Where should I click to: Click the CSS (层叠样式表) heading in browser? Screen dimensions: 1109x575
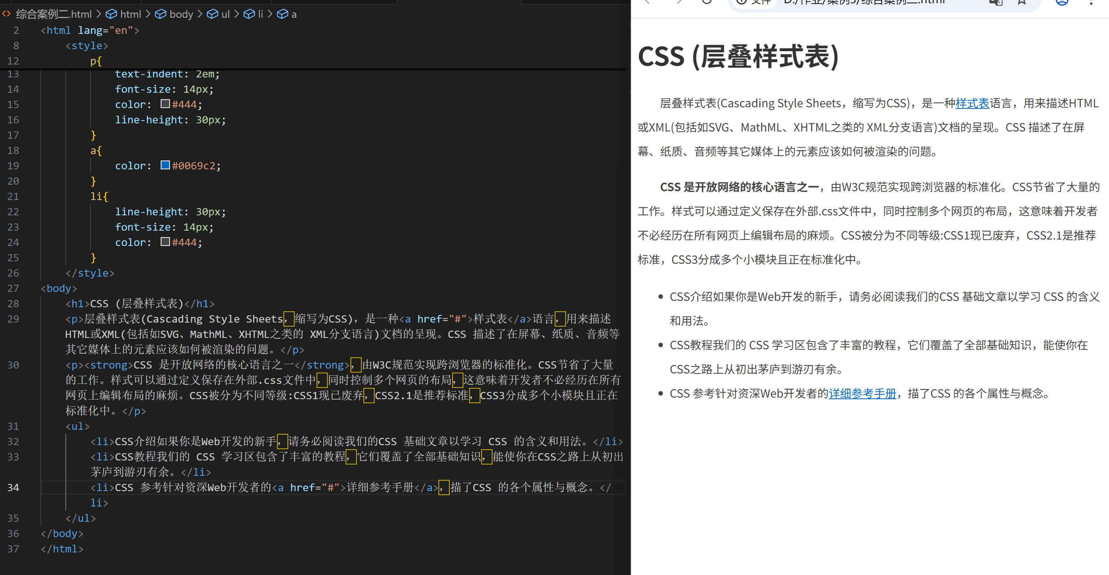point(738,56)
